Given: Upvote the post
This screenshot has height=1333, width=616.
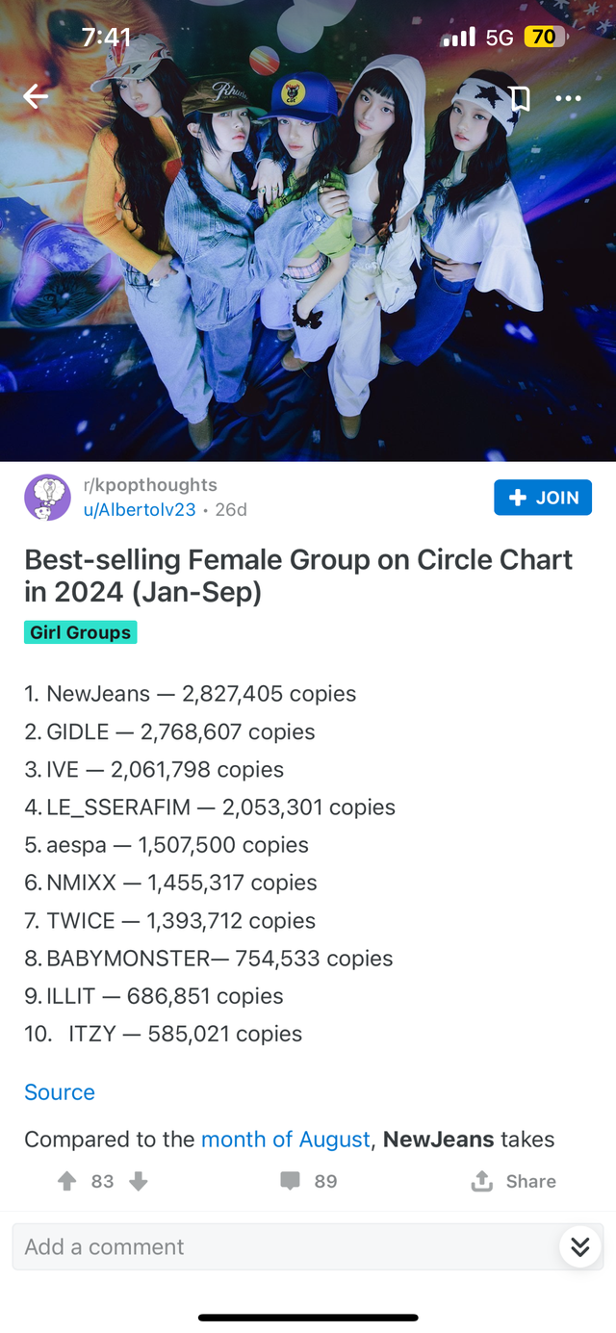Looking at the screenshot, I should pyautogui.click(x=66, y=1181).
